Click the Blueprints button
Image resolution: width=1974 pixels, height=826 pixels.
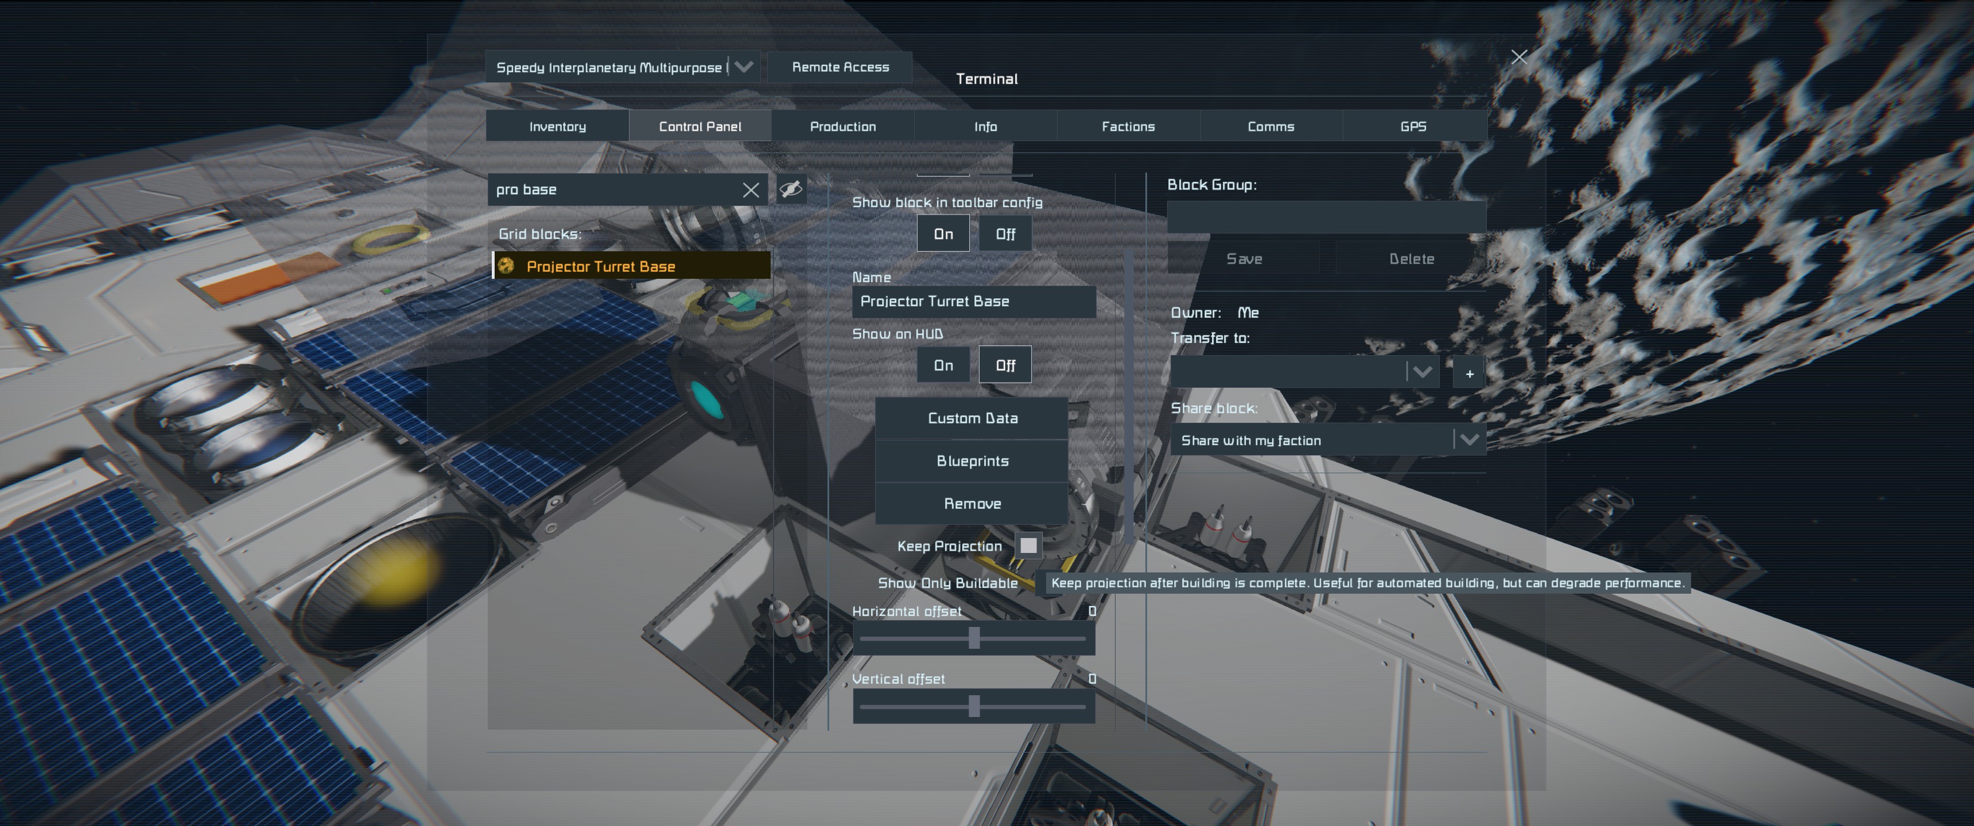(x=972, y=461)
